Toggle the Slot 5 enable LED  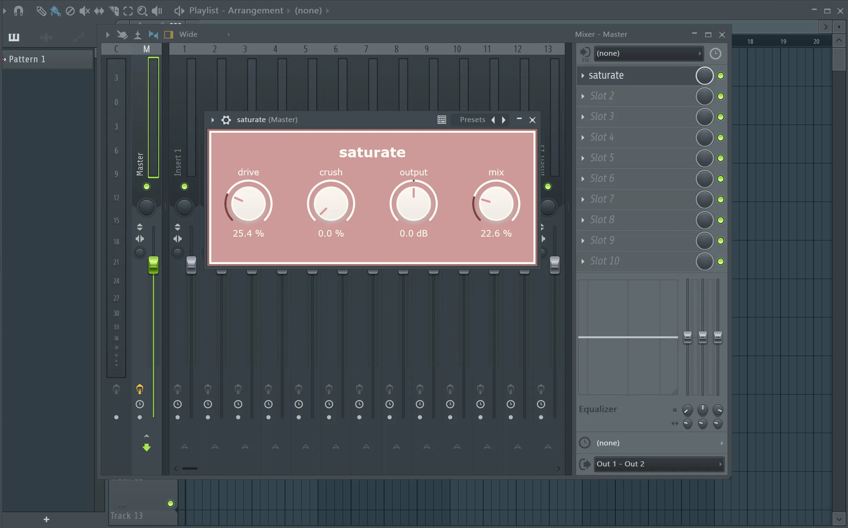720,158
